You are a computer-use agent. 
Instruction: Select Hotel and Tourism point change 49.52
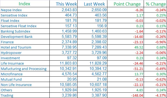click(139, 47)
